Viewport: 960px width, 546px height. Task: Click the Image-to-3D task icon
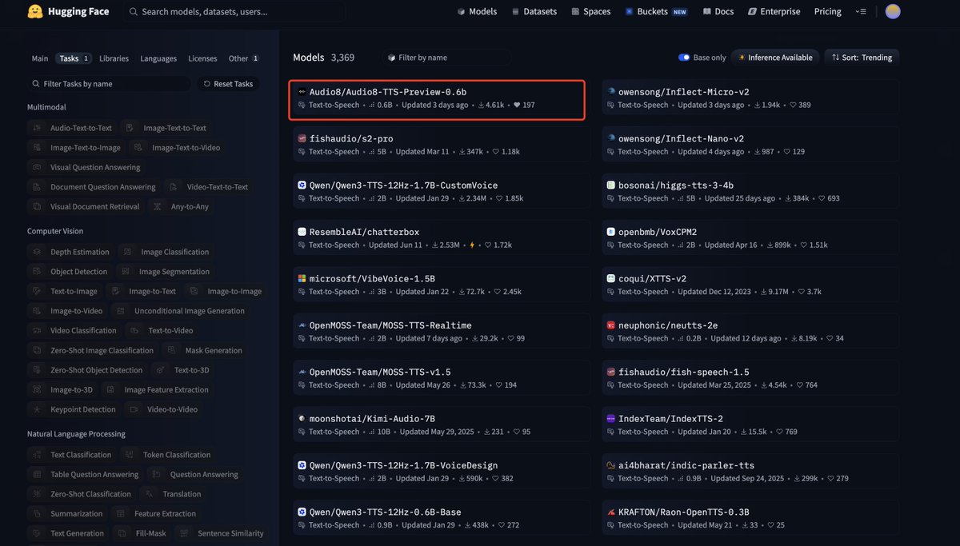(x=36, y=390)
